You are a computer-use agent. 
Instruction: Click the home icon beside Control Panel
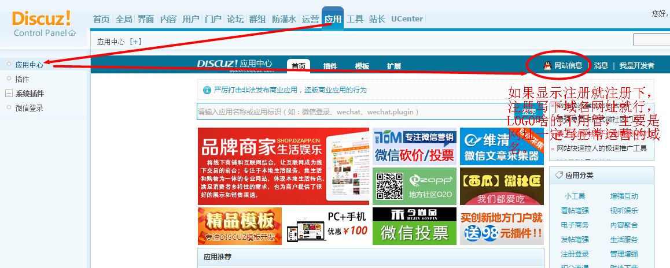click(72, 33)
